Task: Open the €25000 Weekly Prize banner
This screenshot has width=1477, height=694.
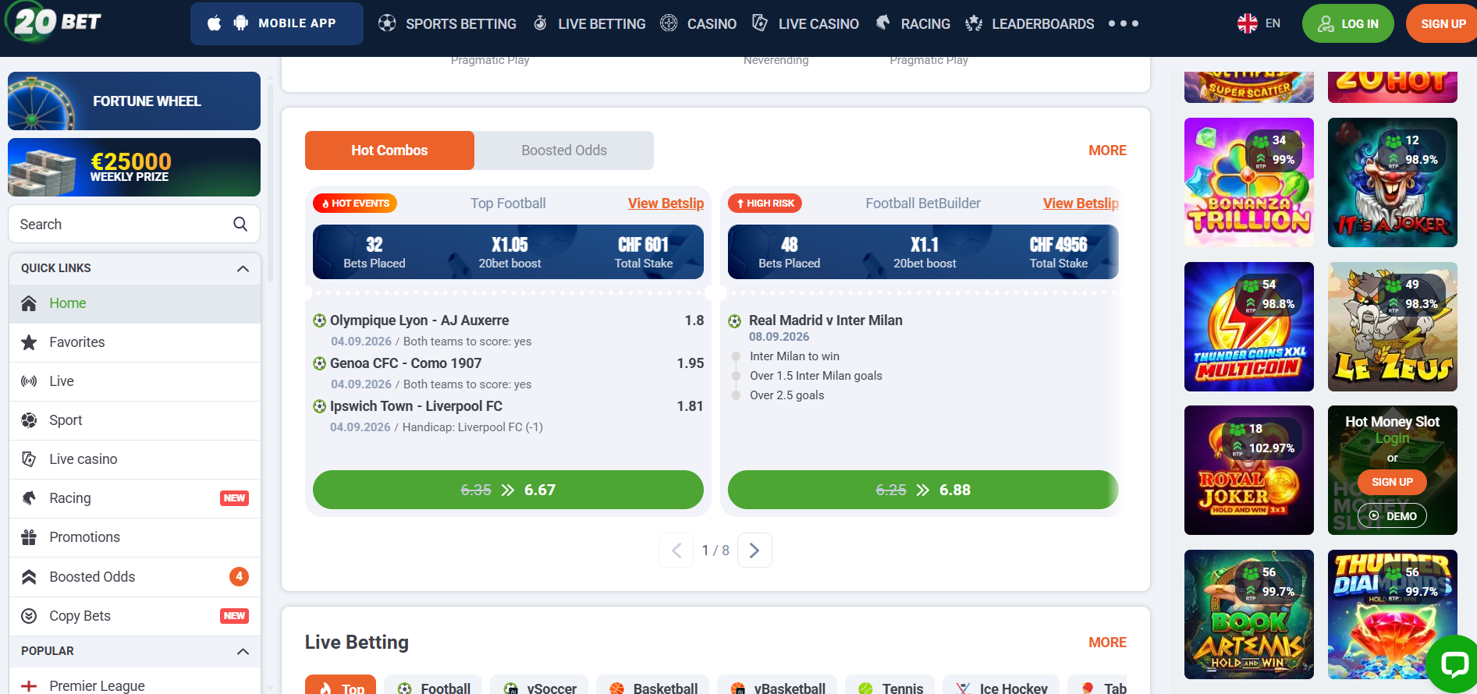Action: (134, 167)
